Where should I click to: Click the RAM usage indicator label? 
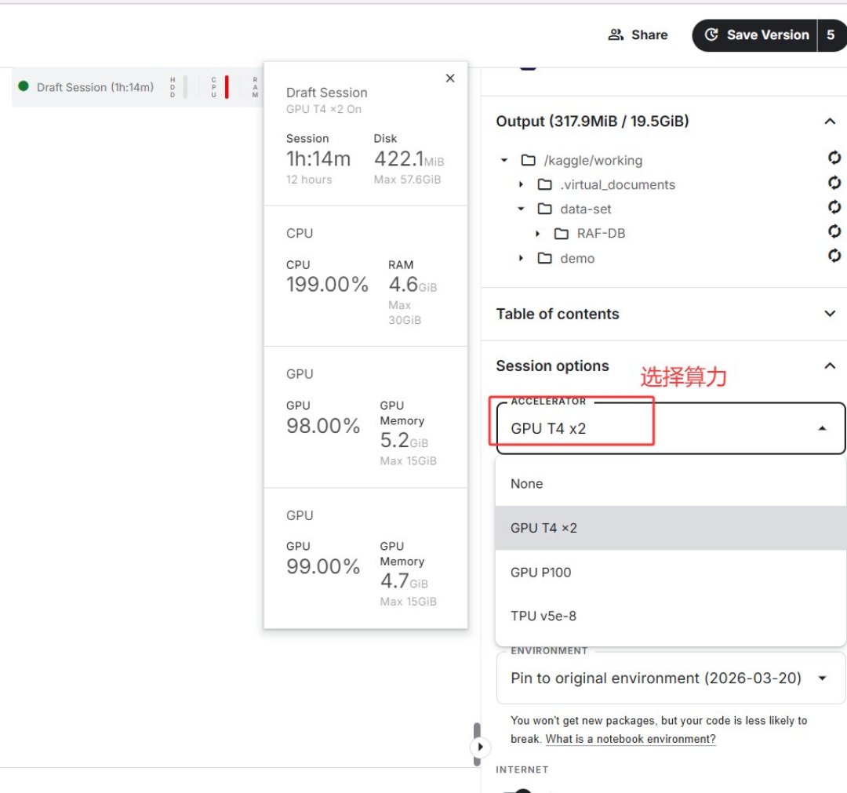point(255,87)
